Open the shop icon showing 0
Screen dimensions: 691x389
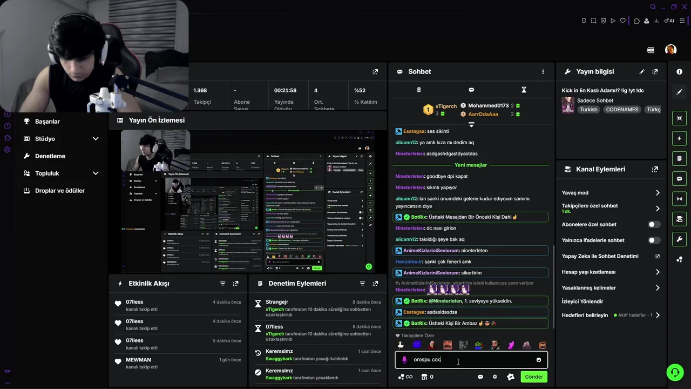427,377
